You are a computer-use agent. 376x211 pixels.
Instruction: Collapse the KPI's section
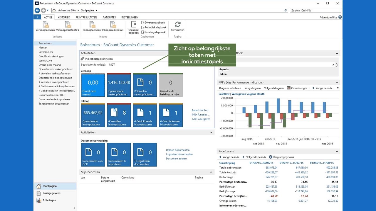tap(337, 83)
